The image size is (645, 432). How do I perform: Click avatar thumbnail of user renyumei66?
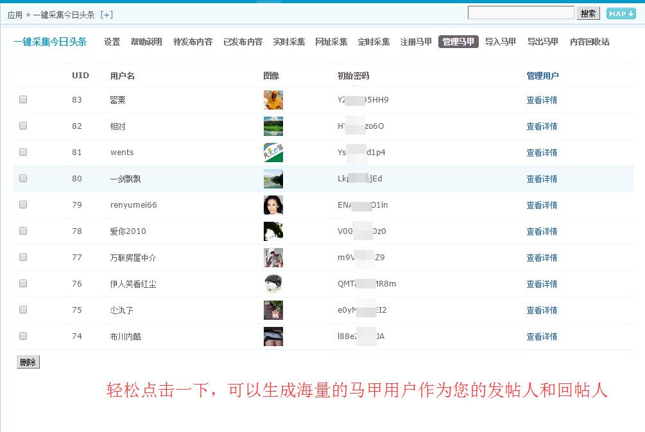pos(273,205)
